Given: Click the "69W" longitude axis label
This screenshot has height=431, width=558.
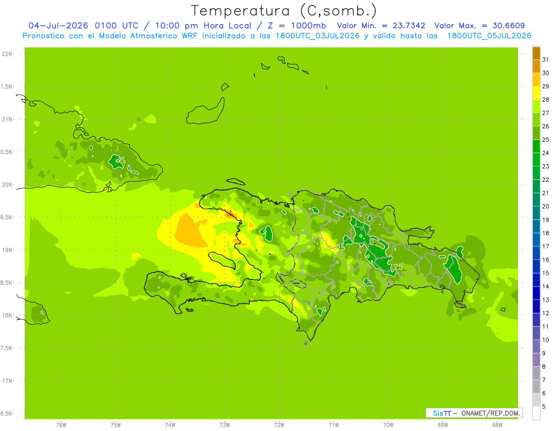Looking at the screenshot, I should 443,425.
